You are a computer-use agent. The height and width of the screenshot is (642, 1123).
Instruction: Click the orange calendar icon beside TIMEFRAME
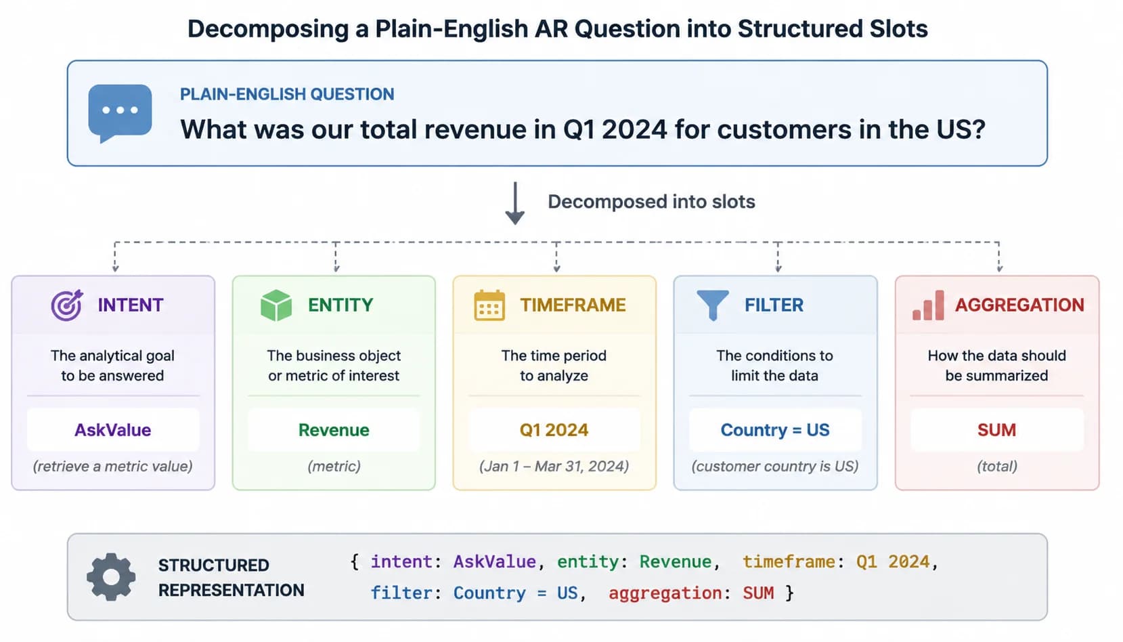click(x=489, y=305)
